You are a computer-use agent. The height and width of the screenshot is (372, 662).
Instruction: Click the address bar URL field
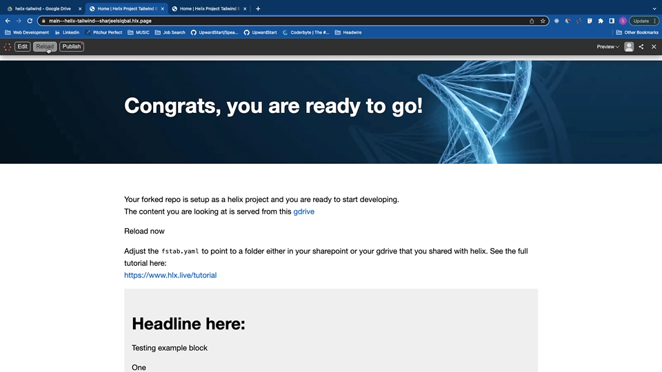click(x=276, y=21)
